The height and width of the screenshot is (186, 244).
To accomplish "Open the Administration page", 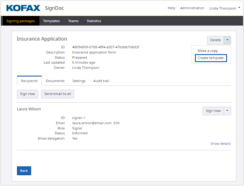I will tap(192, 8).
